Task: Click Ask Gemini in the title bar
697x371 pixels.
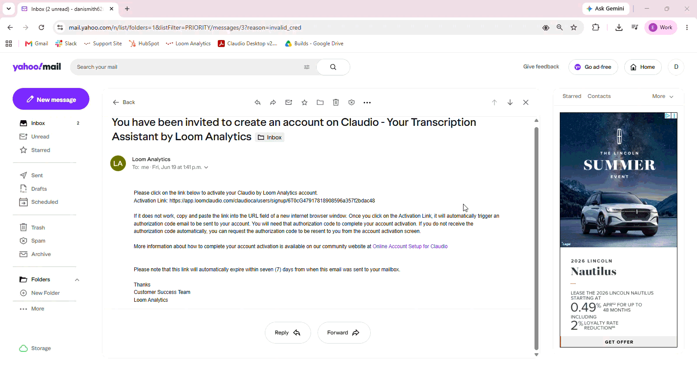Action: point(605,9)
